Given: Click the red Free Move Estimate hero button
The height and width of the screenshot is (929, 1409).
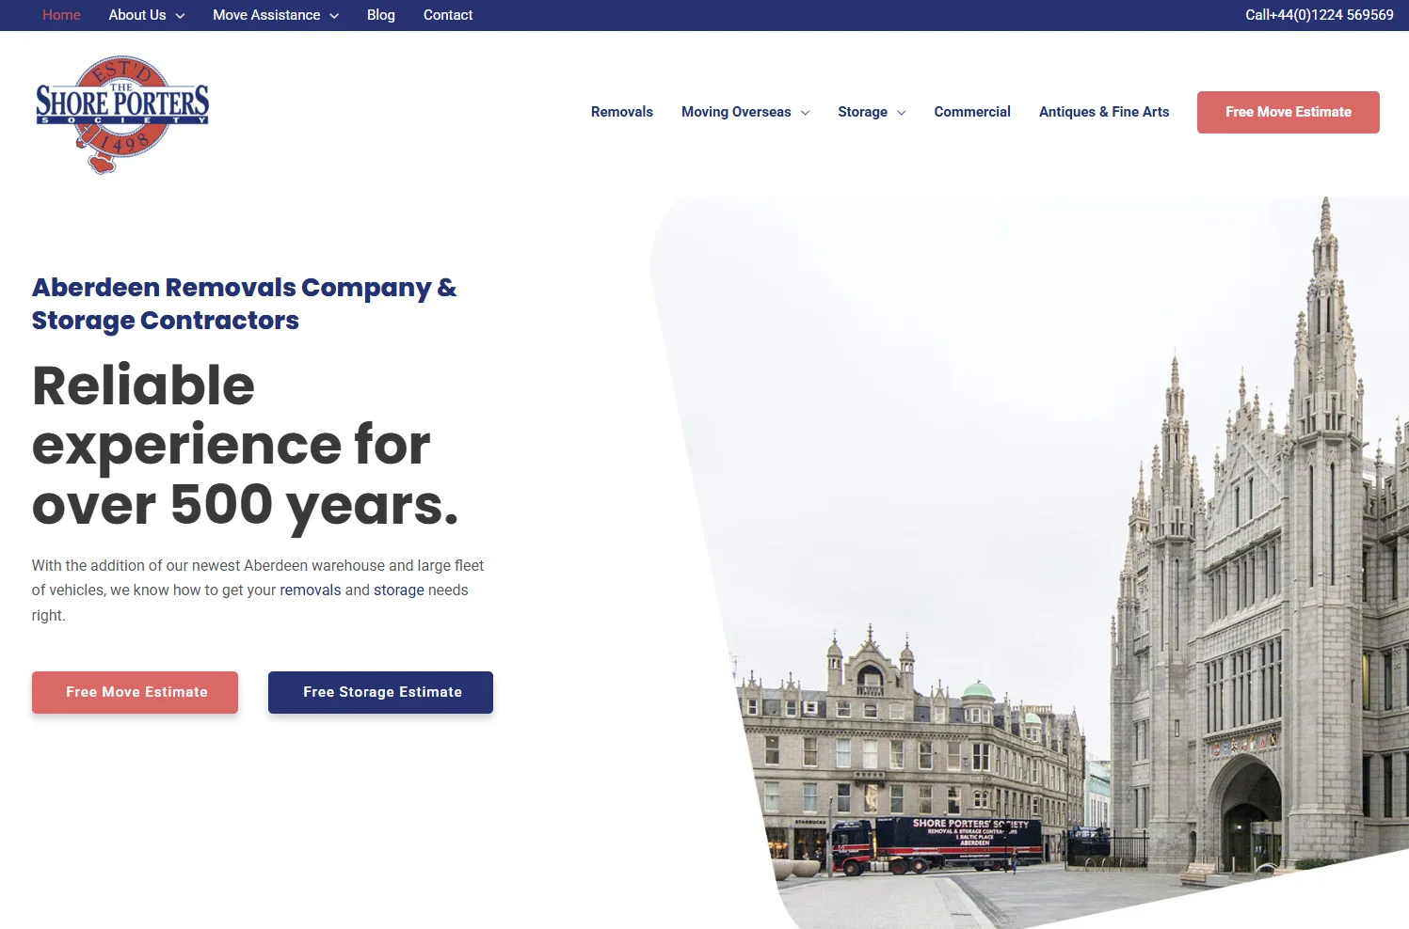Looking at the screenshot, I should pos(135,692).
